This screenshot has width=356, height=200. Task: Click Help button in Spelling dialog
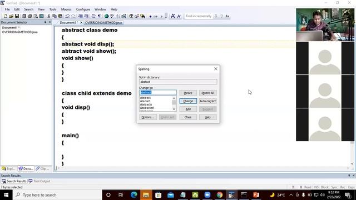click(x=207, y=117)
